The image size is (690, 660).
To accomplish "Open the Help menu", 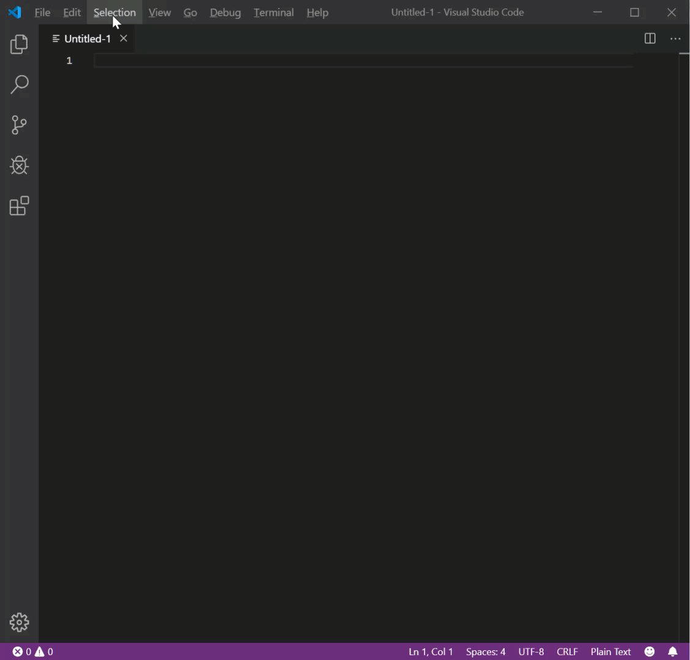I will tap(317, 12).
